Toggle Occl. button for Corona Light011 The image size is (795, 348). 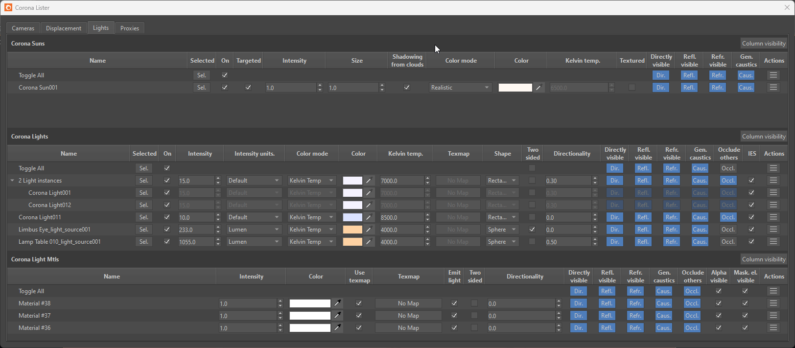[x=728, y=217]
